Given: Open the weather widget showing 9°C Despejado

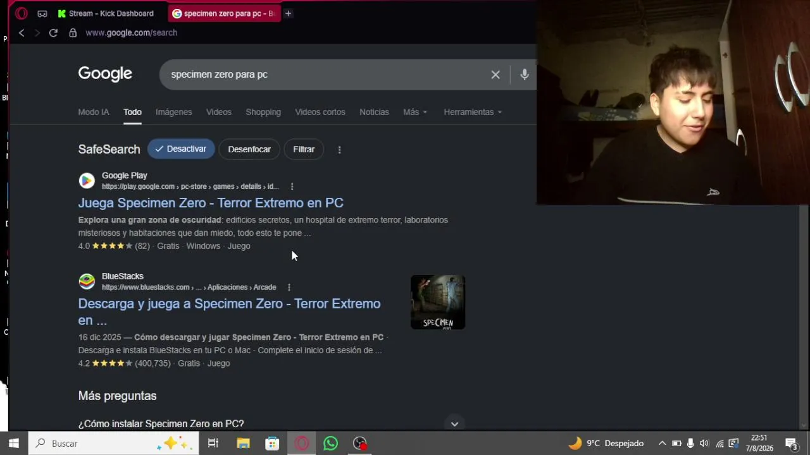Looking at the screenshot, I should coord(606,443).
